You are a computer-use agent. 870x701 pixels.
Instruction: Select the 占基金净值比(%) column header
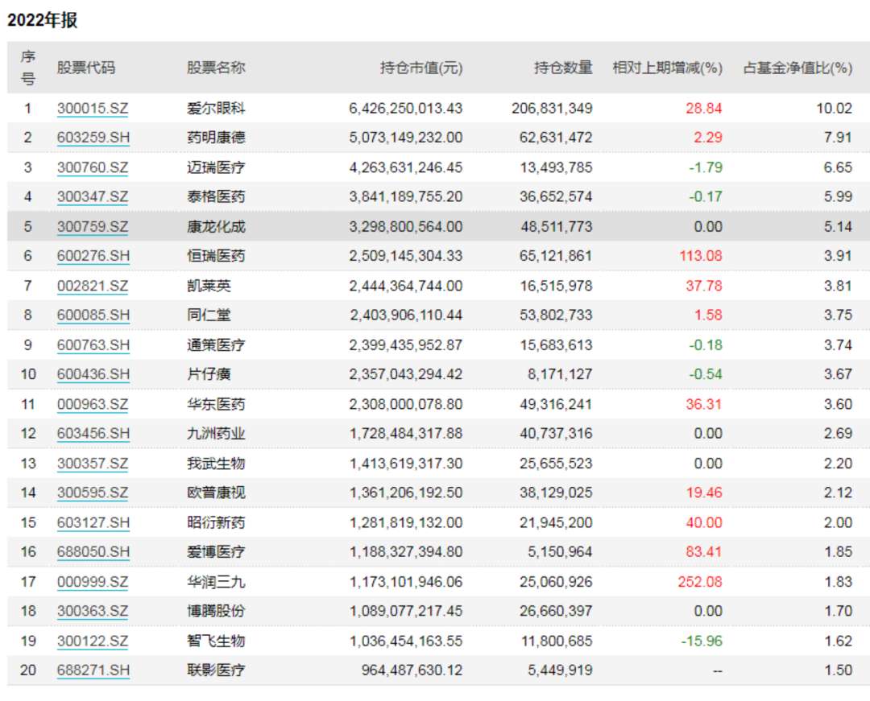coord(797,68)
